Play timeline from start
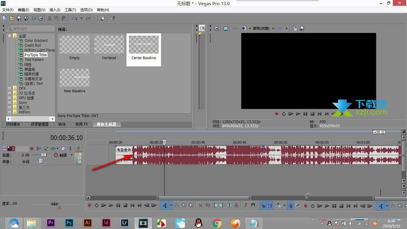The width and height of the screenshot is (407, 229). [x=103, y=205]
